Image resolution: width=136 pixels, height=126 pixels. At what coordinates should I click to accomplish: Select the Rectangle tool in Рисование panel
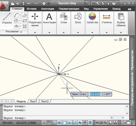(24, 21)
